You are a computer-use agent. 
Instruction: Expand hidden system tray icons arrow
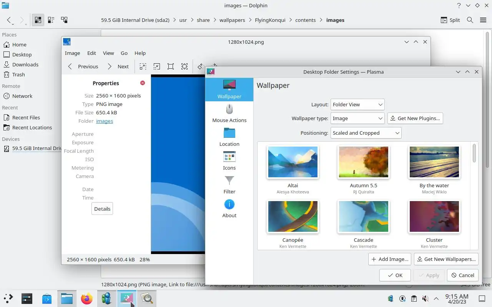[436, 299]
